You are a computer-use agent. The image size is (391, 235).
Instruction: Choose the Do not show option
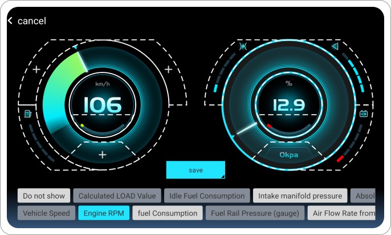(x=44, y=196)
